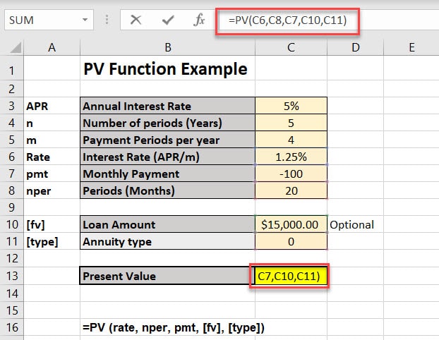Select the Periods (Months) value 20 cell
The image size is (439, 340).
291,190
